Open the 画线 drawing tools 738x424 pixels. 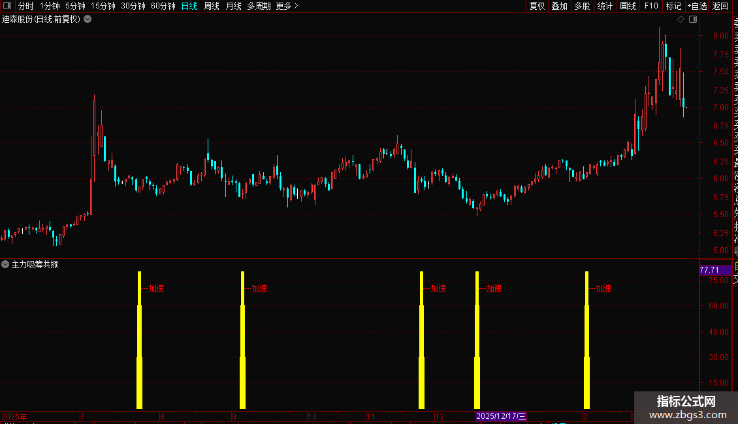pyautogui.click(x=628, y=6)
